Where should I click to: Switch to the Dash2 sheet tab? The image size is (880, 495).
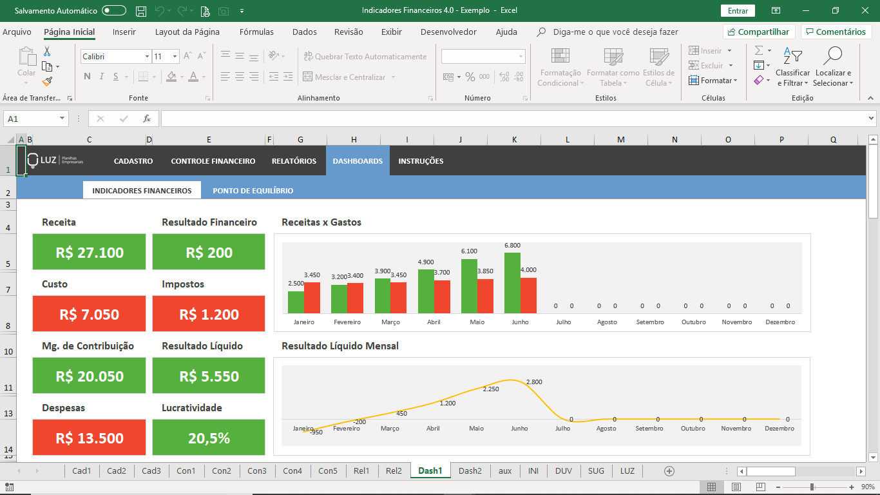tap(470, 471)
